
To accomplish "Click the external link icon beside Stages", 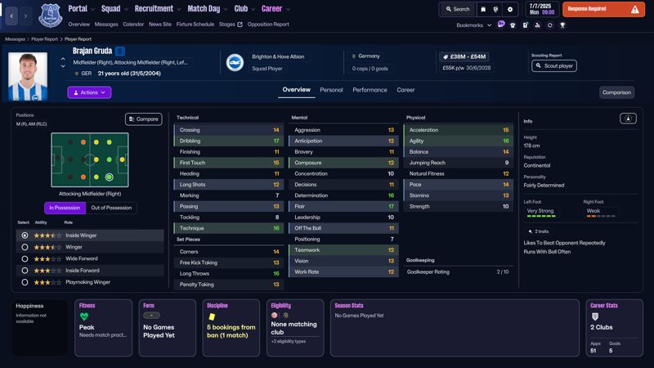I will click(240, 25).
